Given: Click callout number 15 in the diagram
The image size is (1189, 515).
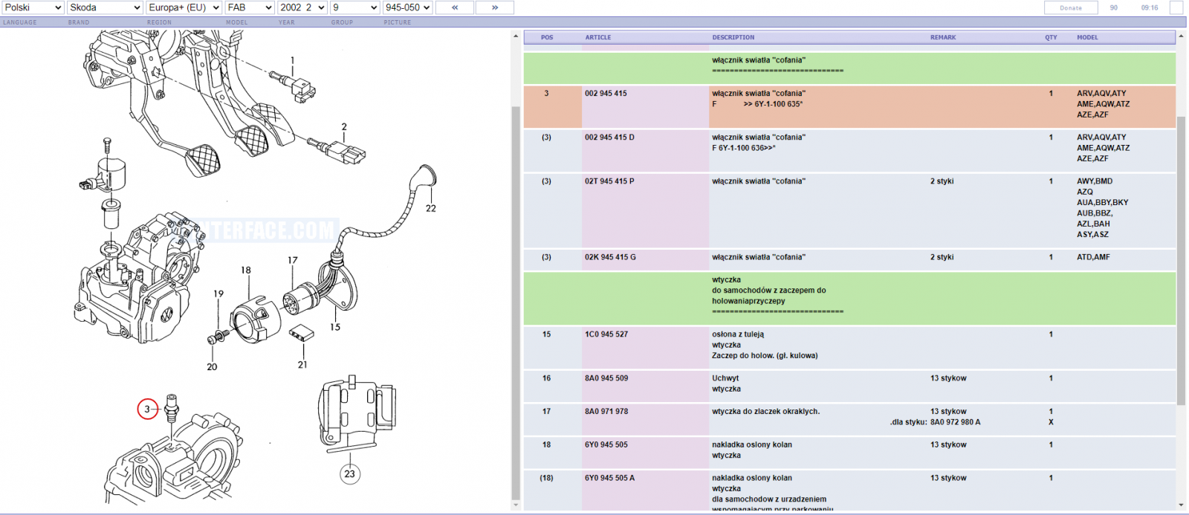Looking at the screenshot, I should pos(335,327).
